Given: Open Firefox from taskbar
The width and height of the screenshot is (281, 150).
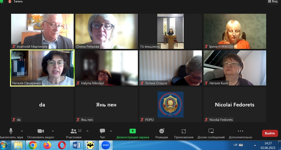Looking at the screenshot, I should click(x=47, y=145).
